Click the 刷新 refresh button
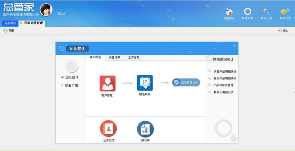295x151 pixels. (9, 31)
